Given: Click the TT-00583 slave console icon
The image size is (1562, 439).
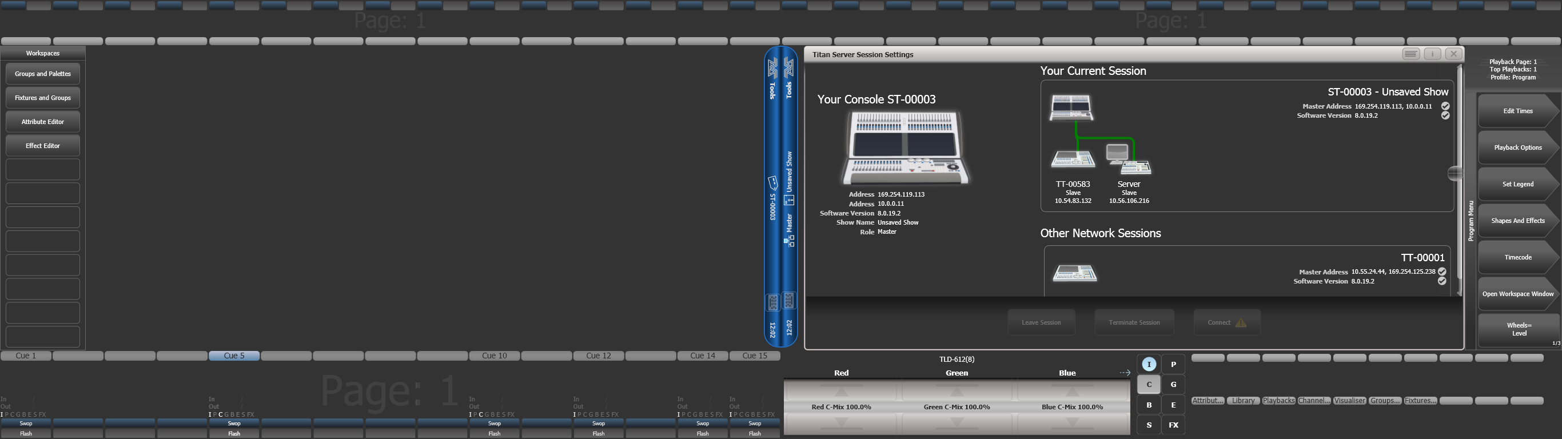Looking at the screenshot, I should pos(1073,159).
